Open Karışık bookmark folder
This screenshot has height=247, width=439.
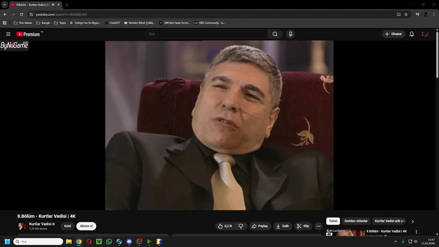(x=43, y=23)
